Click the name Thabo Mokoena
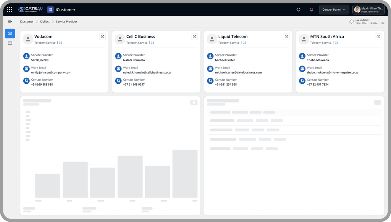Image resolution: width=391 pixels, height=222 pixels. [x=318, y=60]
